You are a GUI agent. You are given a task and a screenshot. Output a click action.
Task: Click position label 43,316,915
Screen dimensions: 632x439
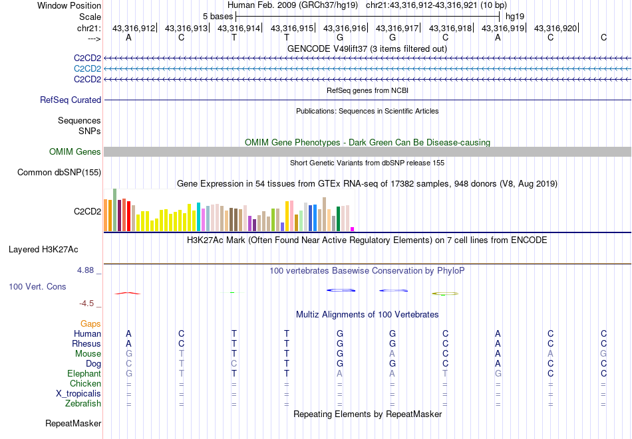[x=292, y=28]
